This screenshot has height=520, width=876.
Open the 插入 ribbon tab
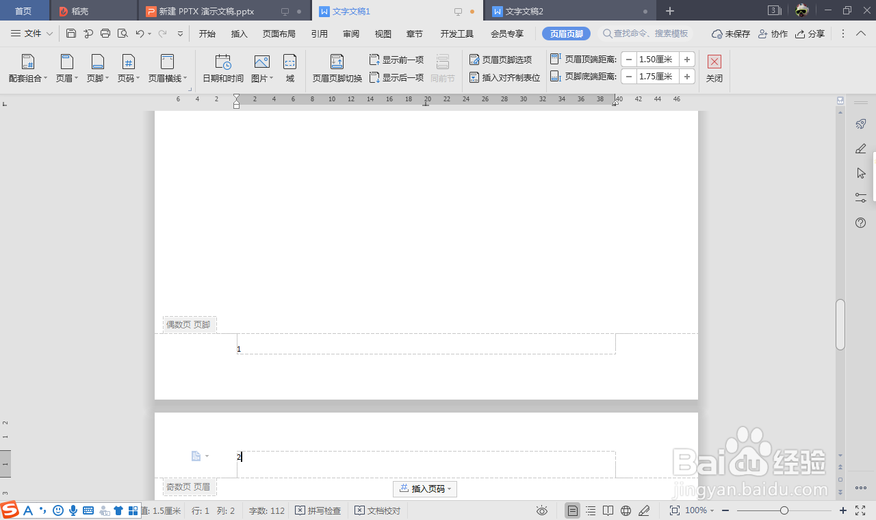click(240, 34)
